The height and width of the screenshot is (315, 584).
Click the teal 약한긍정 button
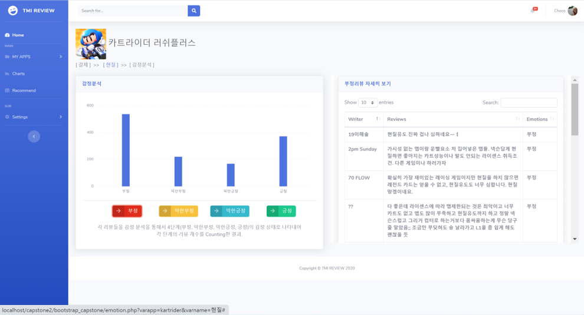pyautogui.click(x=230, y=211)
